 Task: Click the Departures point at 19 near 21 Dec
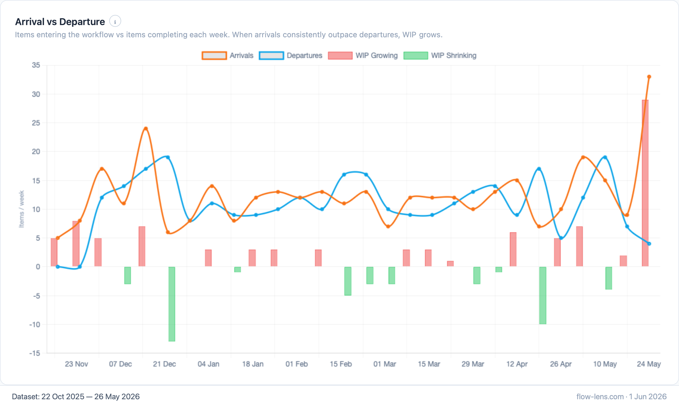click(168, 157)
